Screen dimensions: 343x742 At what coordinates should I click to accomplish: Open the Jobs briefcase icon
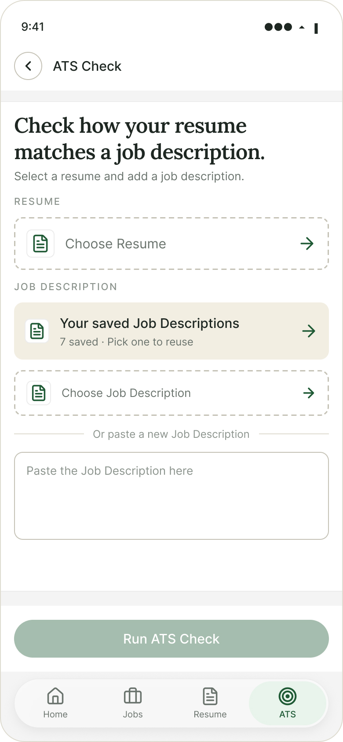click(x=133, y=696)
